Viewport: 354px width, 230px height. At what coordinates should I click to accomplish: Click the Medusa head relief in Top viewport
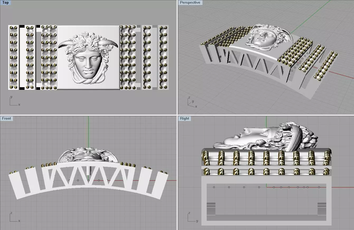point(88,58)
